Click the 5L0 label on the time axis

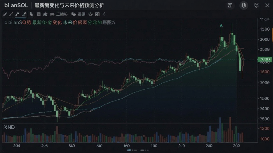[x=72, y=146]
